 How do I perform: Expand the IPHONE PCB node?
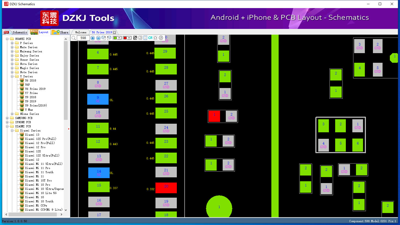click(7, 122)
